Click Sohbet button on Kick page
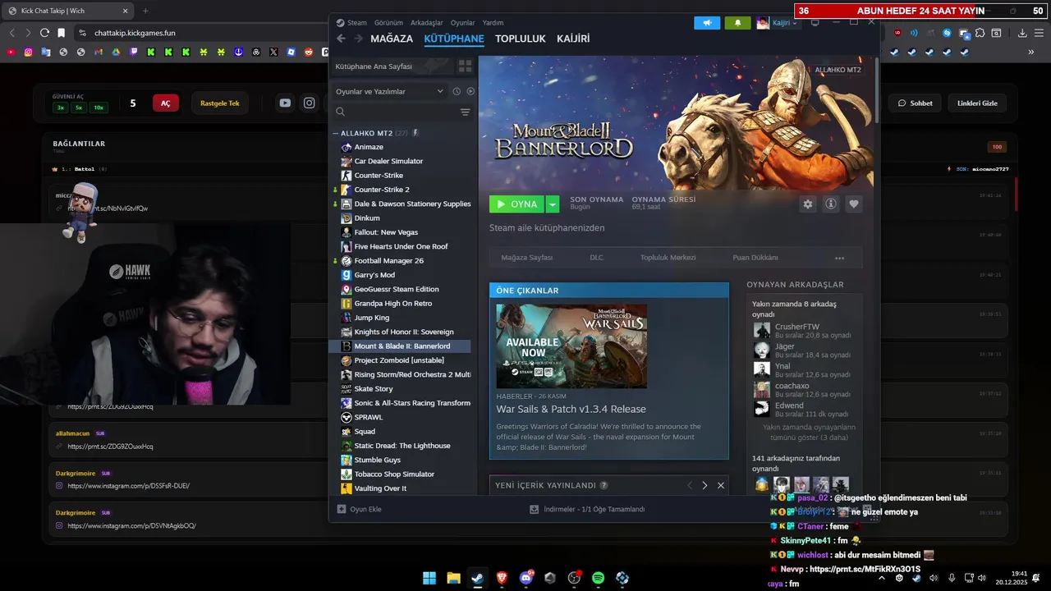Screen dimensions: 1051x591 click(916, 103)
